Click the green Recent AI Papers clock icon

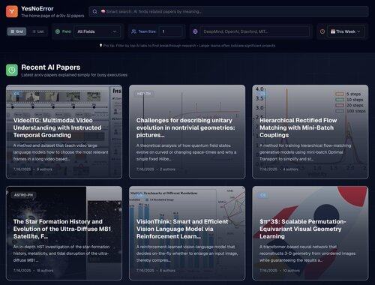click(x=12, y=70)
